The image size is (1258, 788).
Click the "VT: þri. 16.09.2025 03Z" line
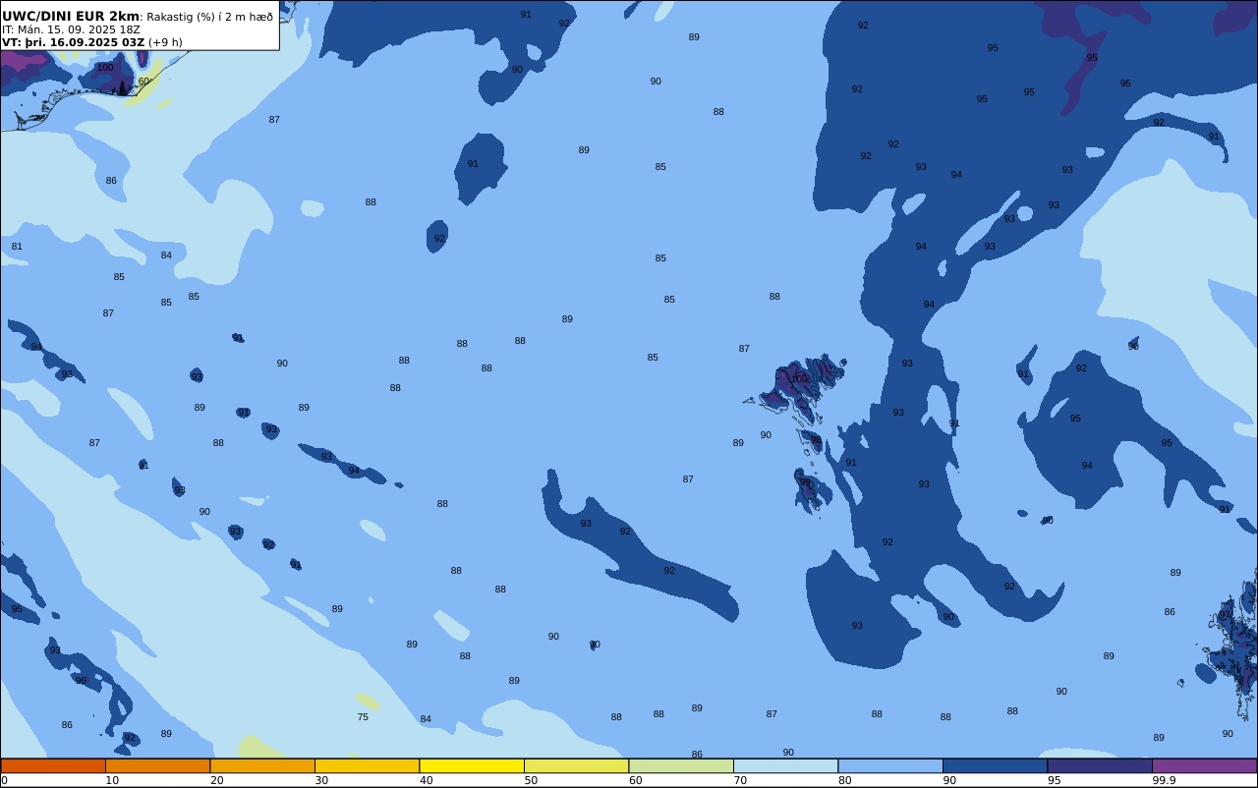tap(73, 42)
